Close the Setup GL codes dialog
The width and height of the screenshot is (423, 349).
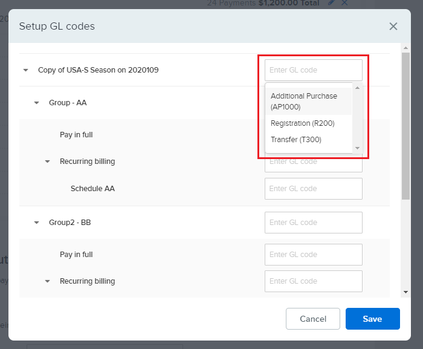pos(393,26)
